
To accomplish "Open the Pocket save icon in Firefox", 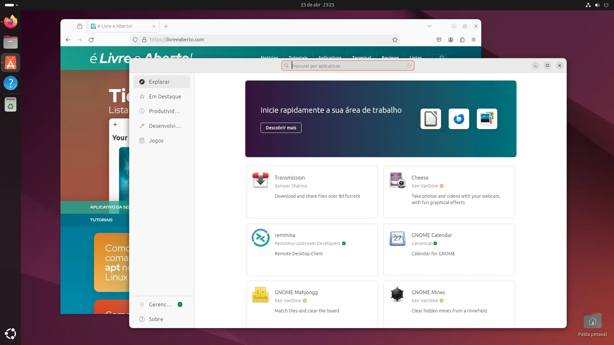I will 439,40.
